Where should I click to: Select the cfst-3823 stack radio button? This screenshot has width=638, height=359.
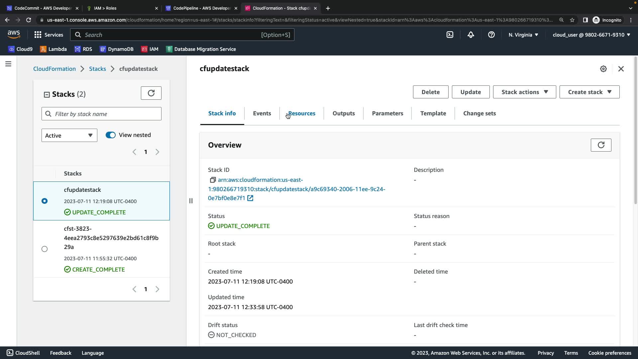pyautogui.click(x=45, y=249)
